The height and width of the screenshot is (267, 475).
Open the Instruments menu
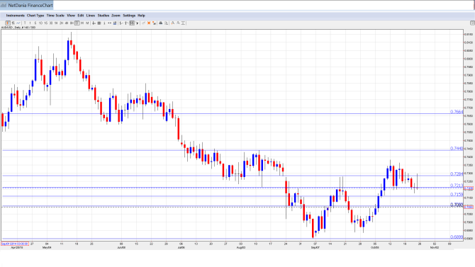coord(15,16)
